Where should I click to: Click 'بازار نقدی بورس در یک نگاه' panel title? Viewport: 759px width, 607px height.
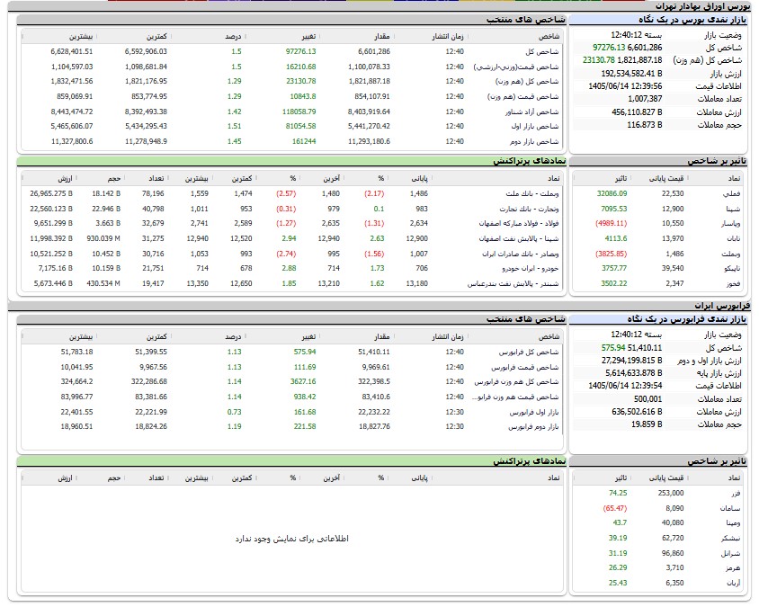pyautogui.click(x=692, y=20)
